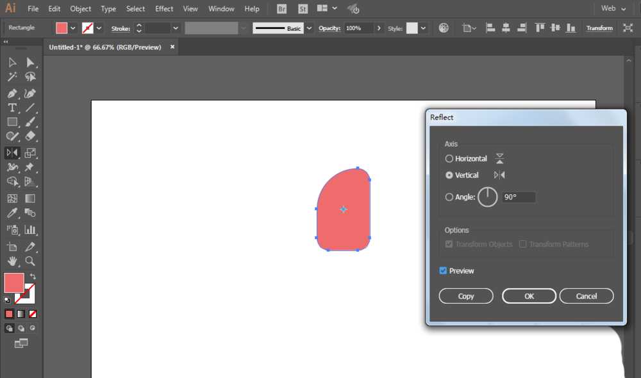Open the Effect menu
This screenshot has height=378, width=641.
point(164,9)
